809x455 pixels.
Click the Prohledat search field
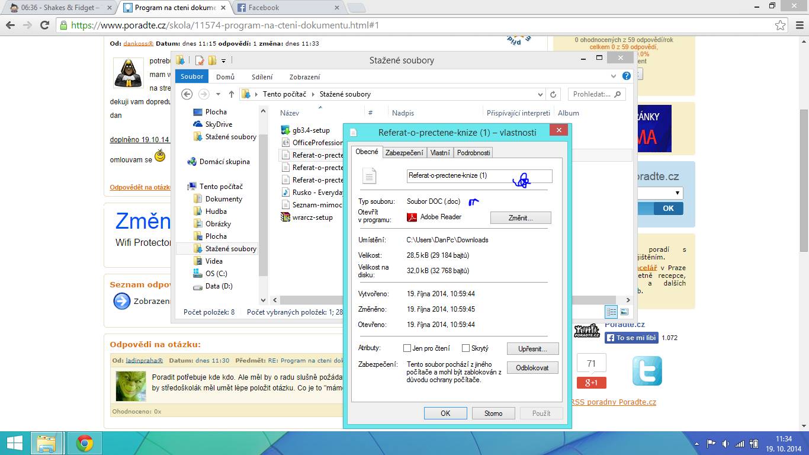click(x=596, y=94)
